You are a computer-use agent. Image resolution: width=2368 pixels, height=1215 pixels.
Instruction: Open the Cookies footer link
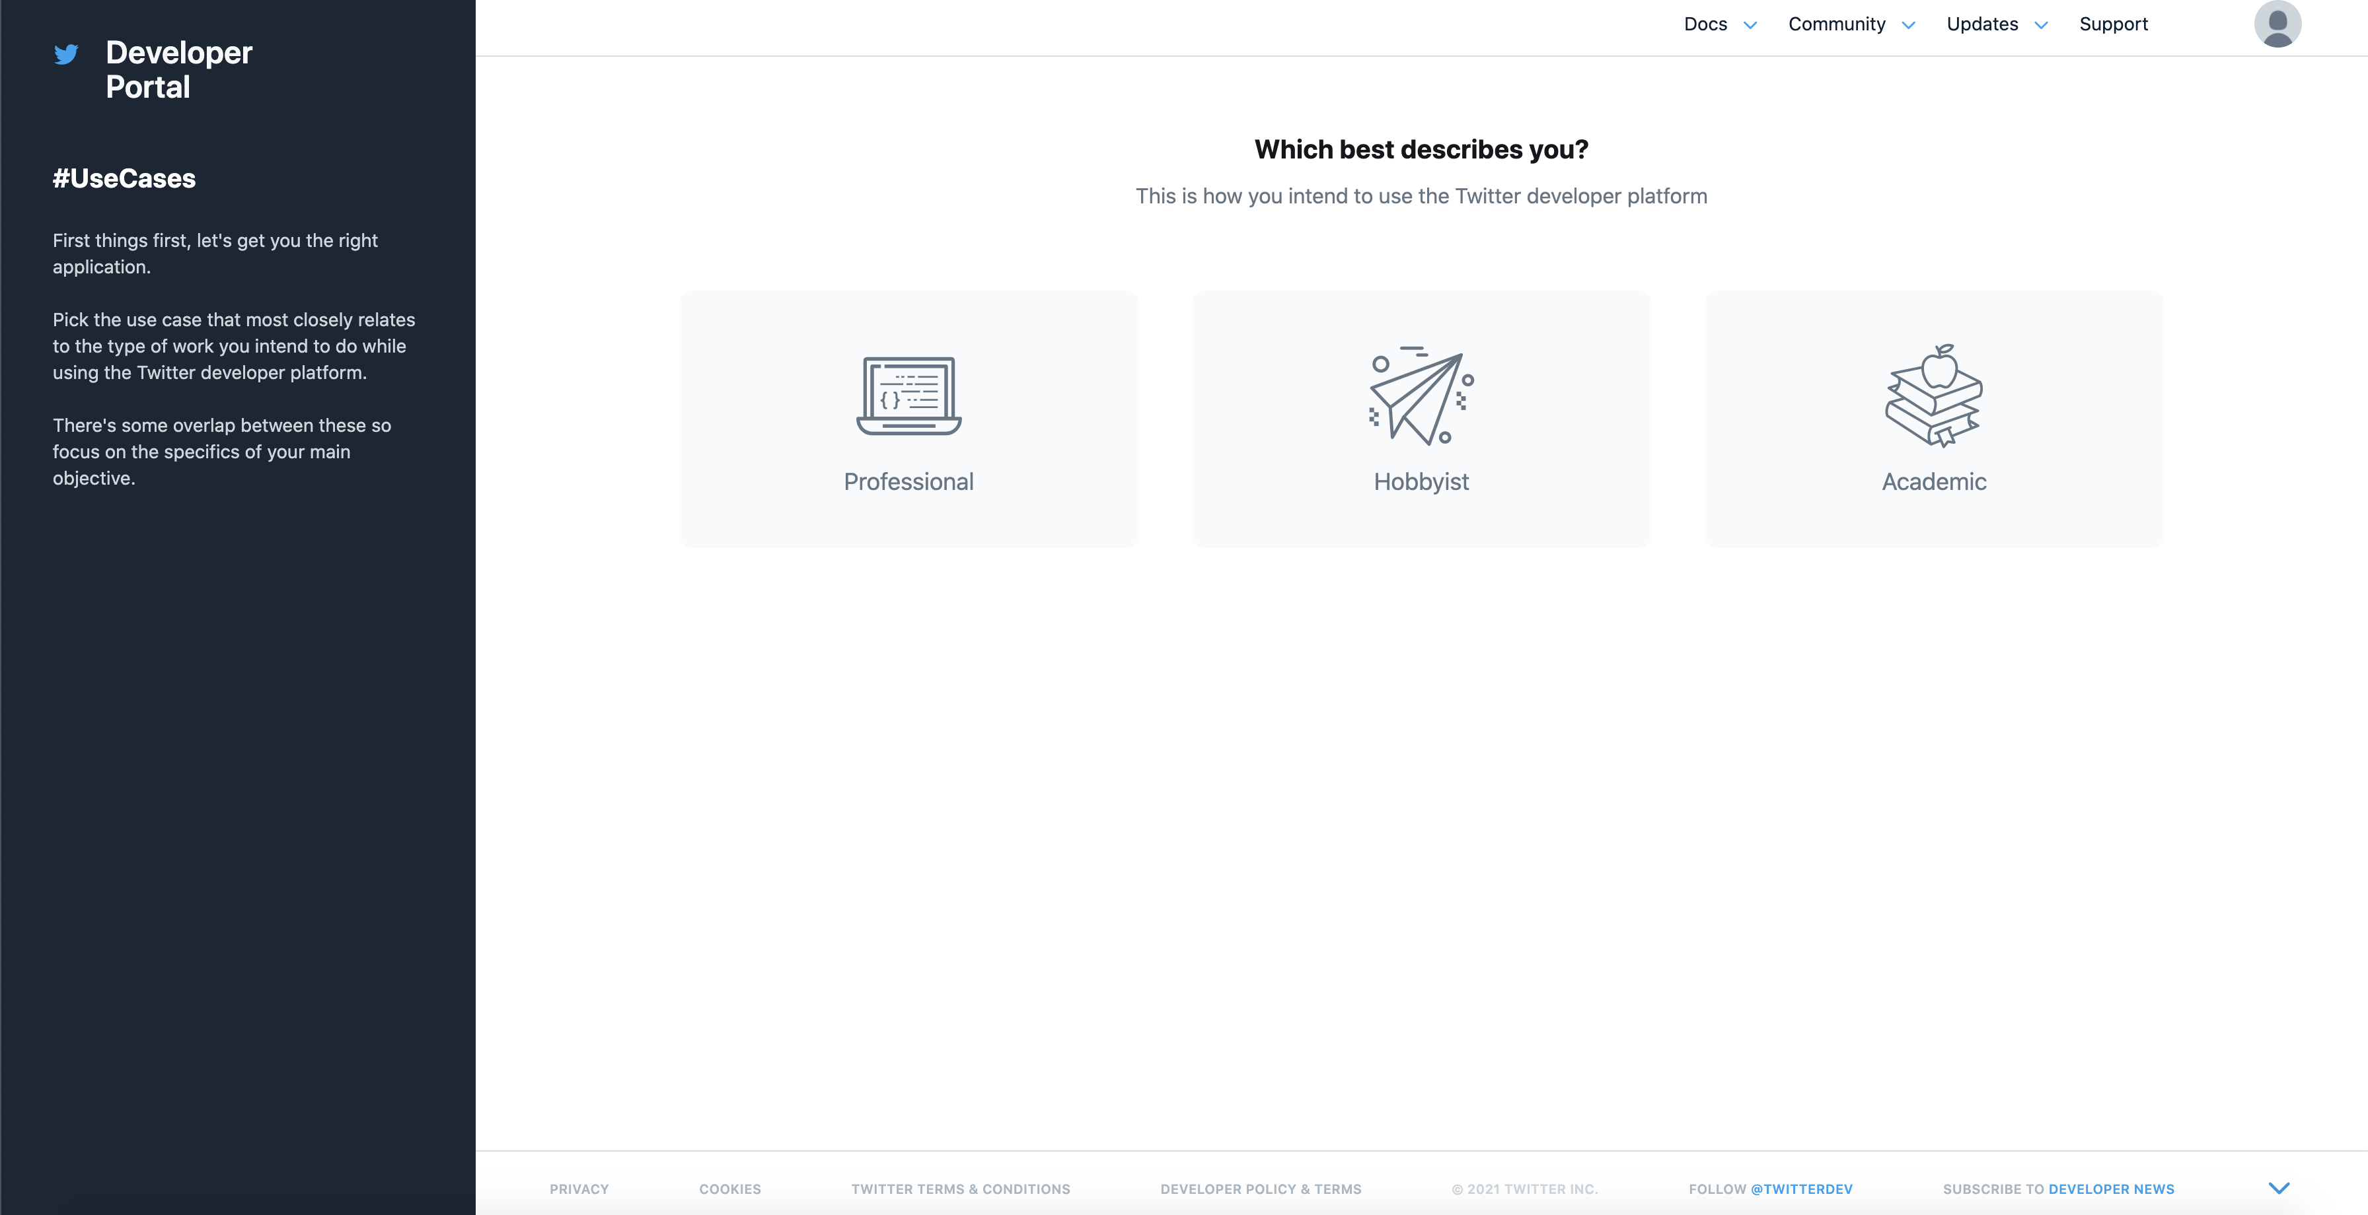(x=730, y=1189)
